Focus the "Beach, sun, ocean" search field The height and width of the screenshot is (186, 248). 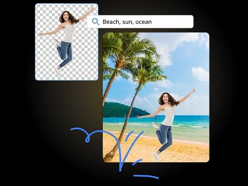140,21
